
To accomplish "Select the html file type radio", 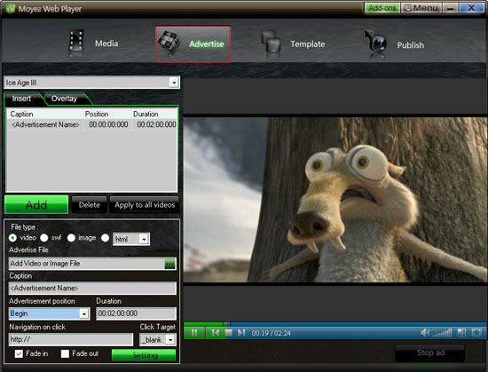I will pyautogui.click(x=106, y=238).
